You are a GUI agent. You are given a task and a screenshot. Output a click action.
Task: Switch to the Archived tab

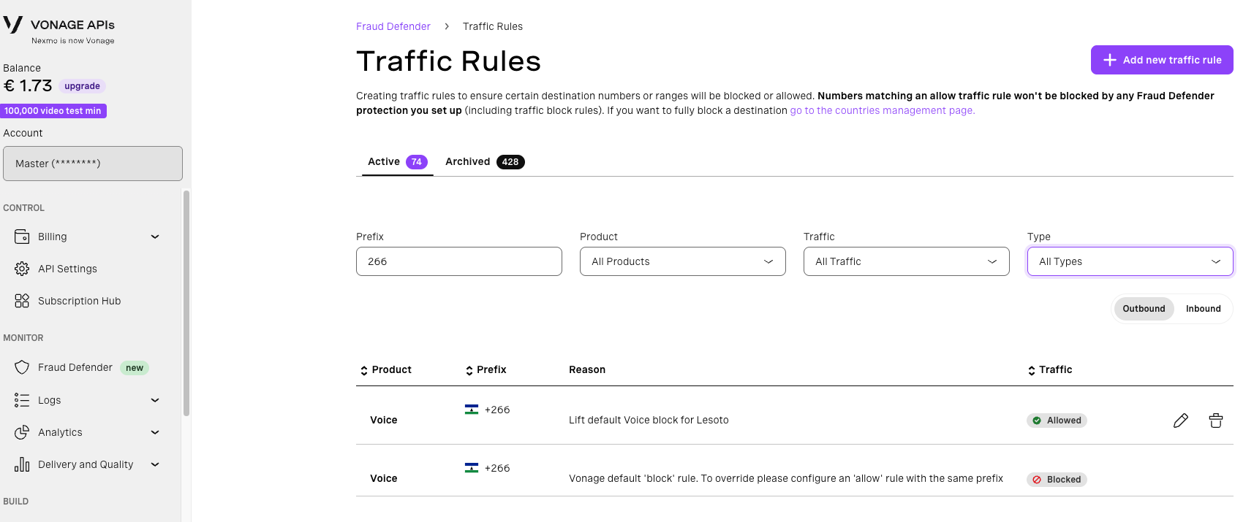point(485,162)
